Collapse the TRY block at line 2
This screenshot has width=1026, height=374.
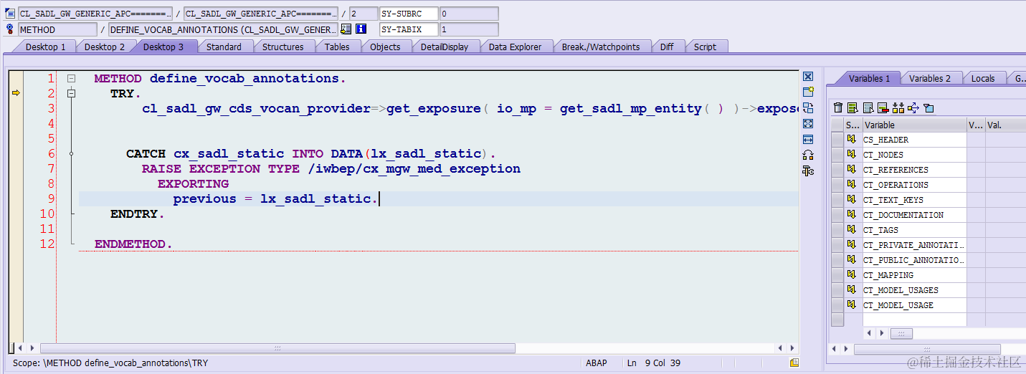point(71,93)
